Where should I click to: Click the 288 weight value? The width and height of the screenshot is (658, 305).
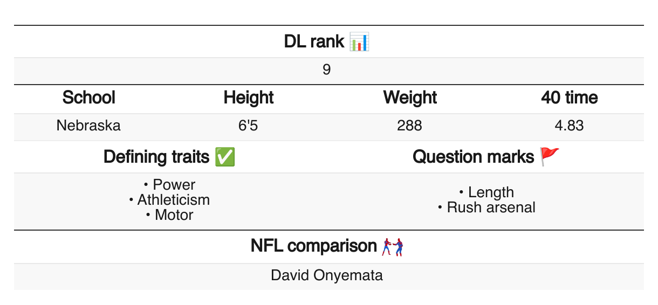pos(410,126)
